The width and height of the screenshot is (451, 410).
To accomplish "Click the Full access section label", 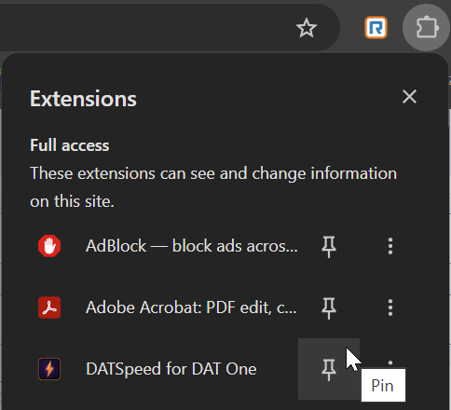I will tap(70, 145).
